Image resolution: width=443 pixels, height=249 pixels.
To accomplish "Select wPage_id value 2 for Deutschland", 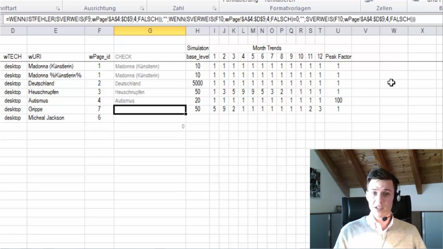I will (99, 83).
